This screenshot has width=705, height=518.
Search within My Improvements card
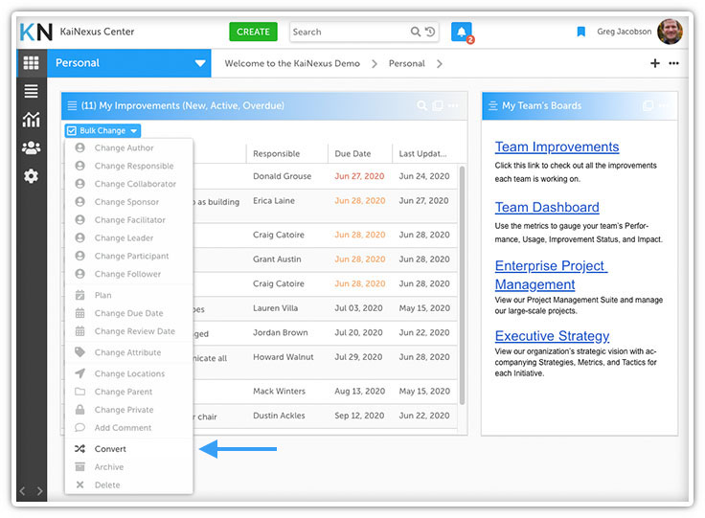[421, 105]
